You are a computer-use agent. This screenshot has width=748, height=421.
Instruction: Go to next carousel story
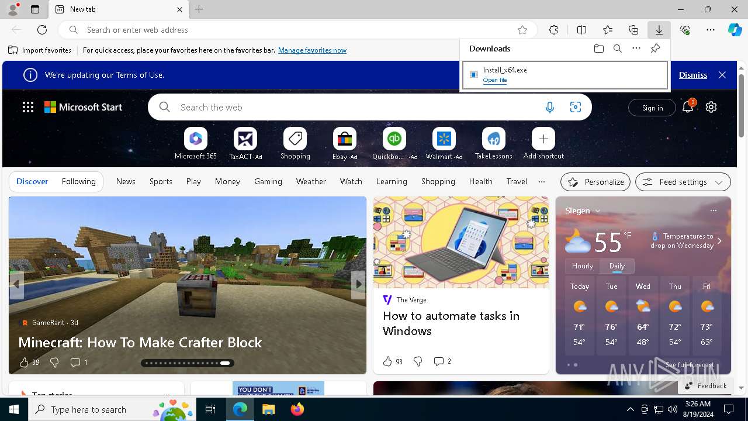pyautogui.click(x=358, y=284)
